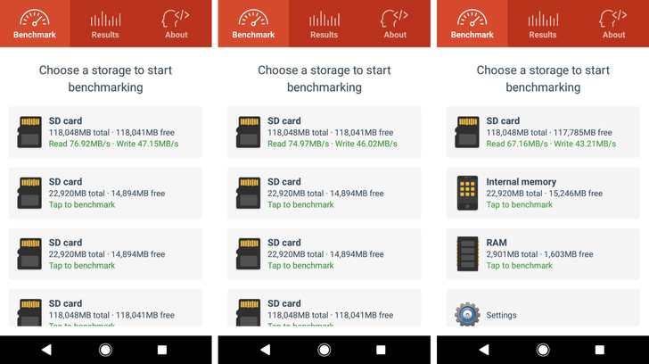Viewport: 649px width, 364px height.
Task: Switch to Results tab in middle screenshot
Action: pos(324,23)
